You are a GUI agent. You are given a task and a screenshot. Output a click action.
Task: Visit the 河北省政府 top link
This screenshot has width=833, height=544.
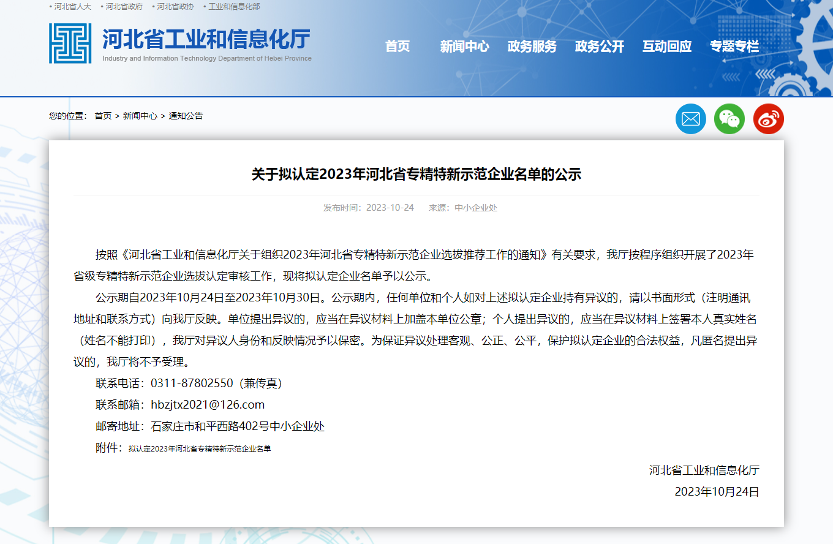[124, 7]
